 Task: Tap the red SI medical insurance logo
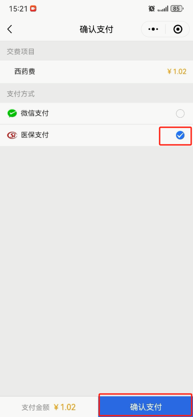coord(12,135)
